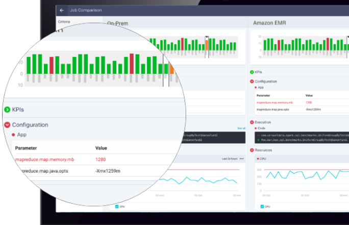Click Last 24 hours label in On-Prem panel
349x225 pixels.
[x=230, y=159]
